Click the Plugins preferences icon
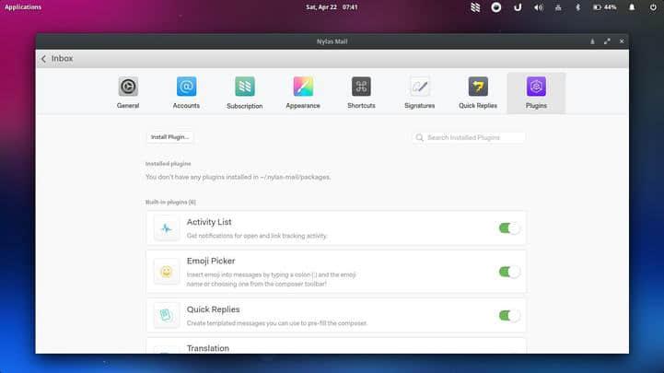 click(x=536, y=87)
